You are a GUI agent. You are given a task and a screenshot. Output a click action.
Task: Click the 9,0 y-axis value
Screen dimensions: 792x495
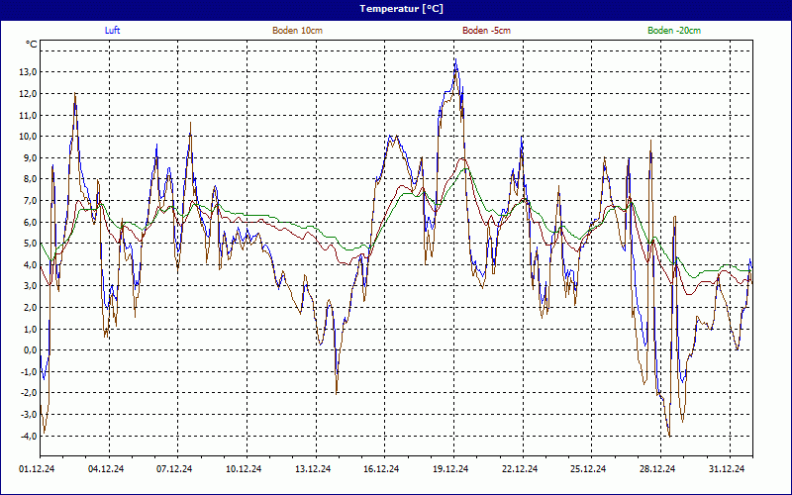pyautogui.click(x=30, y=158)
